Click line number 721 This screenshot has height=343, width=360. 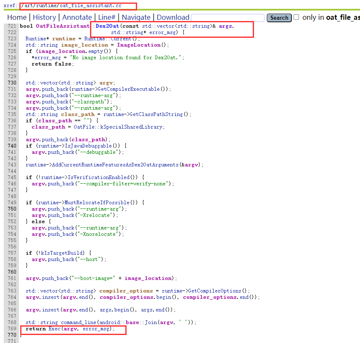click(x=12, y=26)
